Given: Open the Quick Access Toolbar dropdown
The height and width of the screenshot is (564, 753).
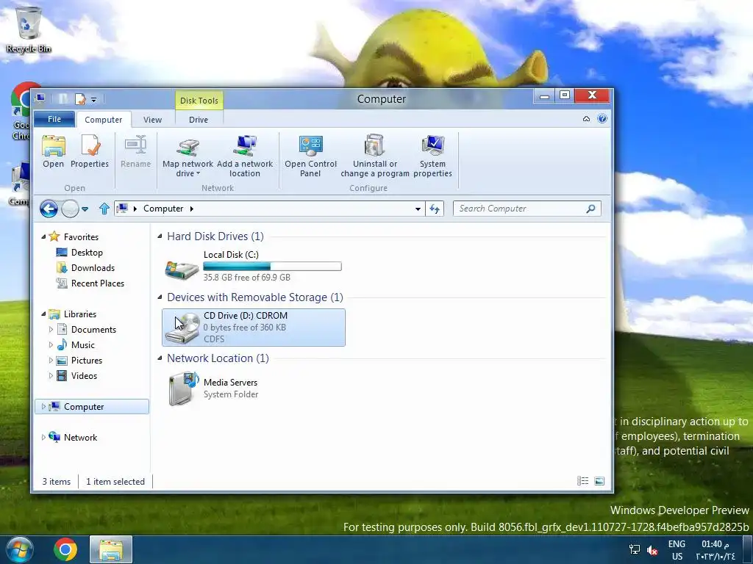Looking at the screenshot, I should click(x=93, y=100).
